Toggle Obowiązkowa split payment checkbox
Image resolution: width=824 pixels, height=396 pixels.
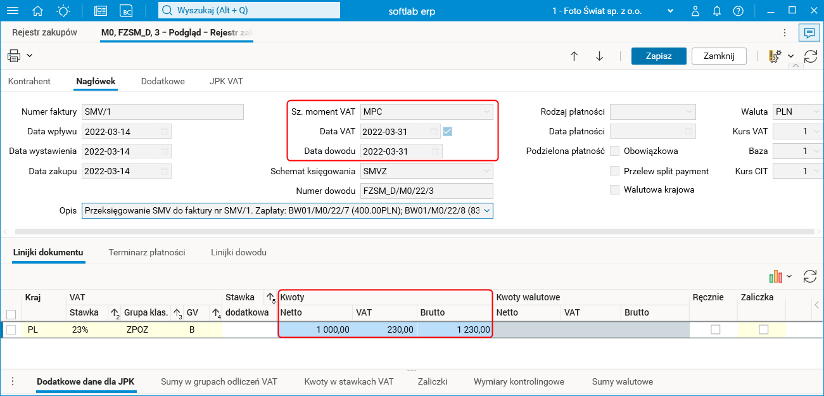[614, 151]
